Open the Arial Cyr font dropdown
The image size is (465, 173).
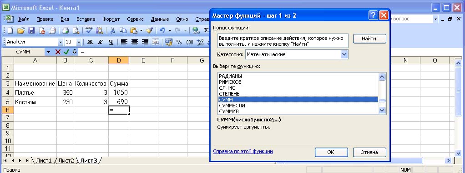(x=61, y=42)
